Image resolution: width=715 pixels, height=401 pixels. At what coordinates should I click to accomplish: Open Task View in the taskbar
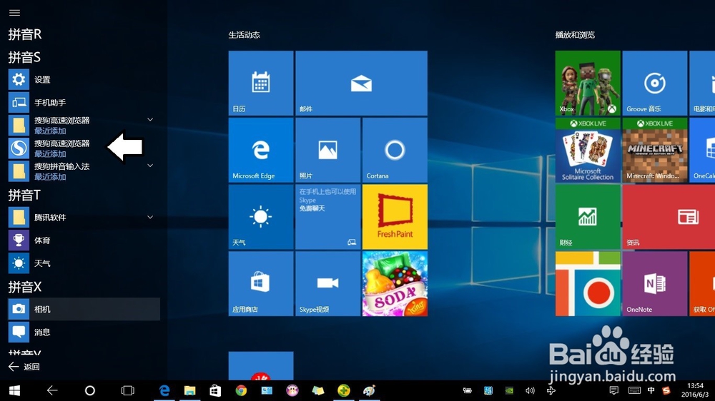pos(128,390)
